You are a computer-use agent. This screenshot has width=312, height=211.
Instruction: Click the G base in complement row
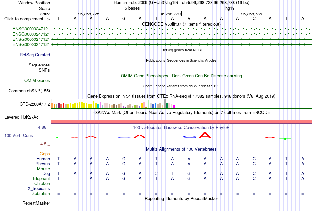tap(124, 19)
